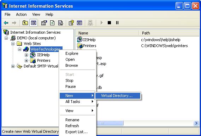The image size is (201, 136).
Task: Click the Start item play button
Action: [102, 23]
